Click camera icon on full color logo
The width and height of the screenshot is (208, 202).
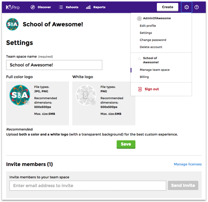point(27,102)
